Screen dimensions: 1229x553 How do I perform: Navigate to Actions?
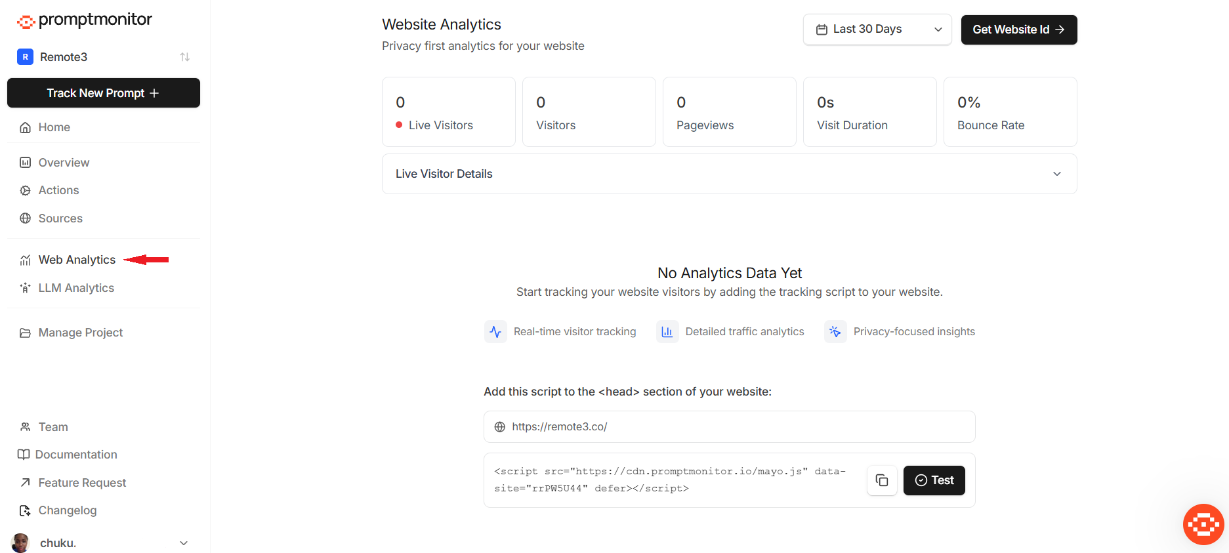coord(58,190)
